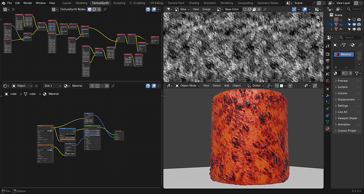Open the Particles properties tab
Image resolution: width=364 pixels, height=194 pixels.
click(x=328, y=102)
